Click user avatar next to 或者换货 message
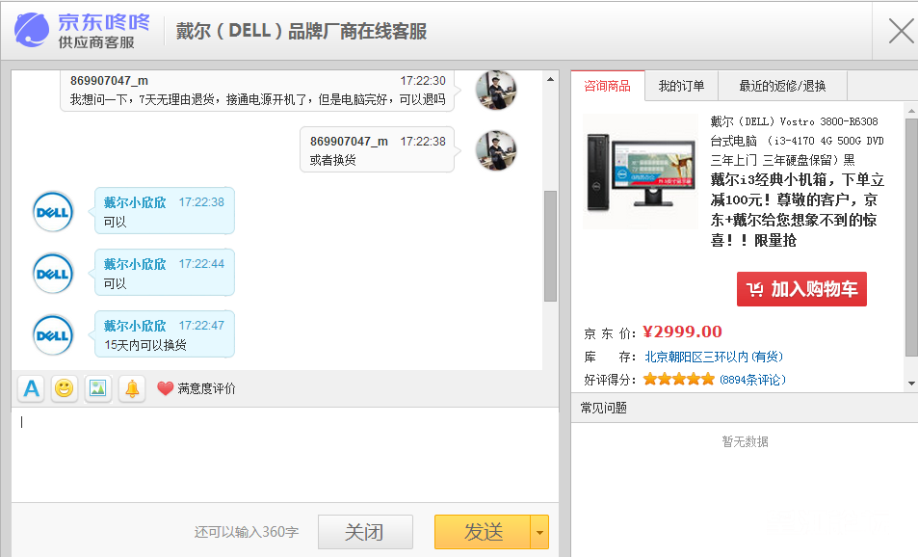This screenshot has width=918, height=557. (x=496, y=150)
